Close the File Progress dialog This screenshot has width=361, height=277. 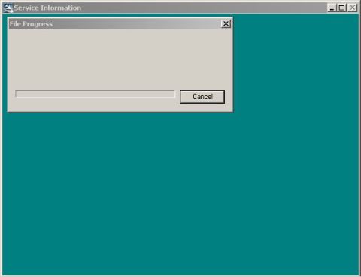226,23
